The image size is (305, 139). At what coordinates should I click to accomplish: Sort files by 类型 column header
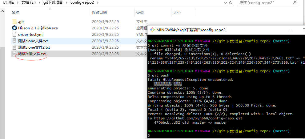point(140,13)
